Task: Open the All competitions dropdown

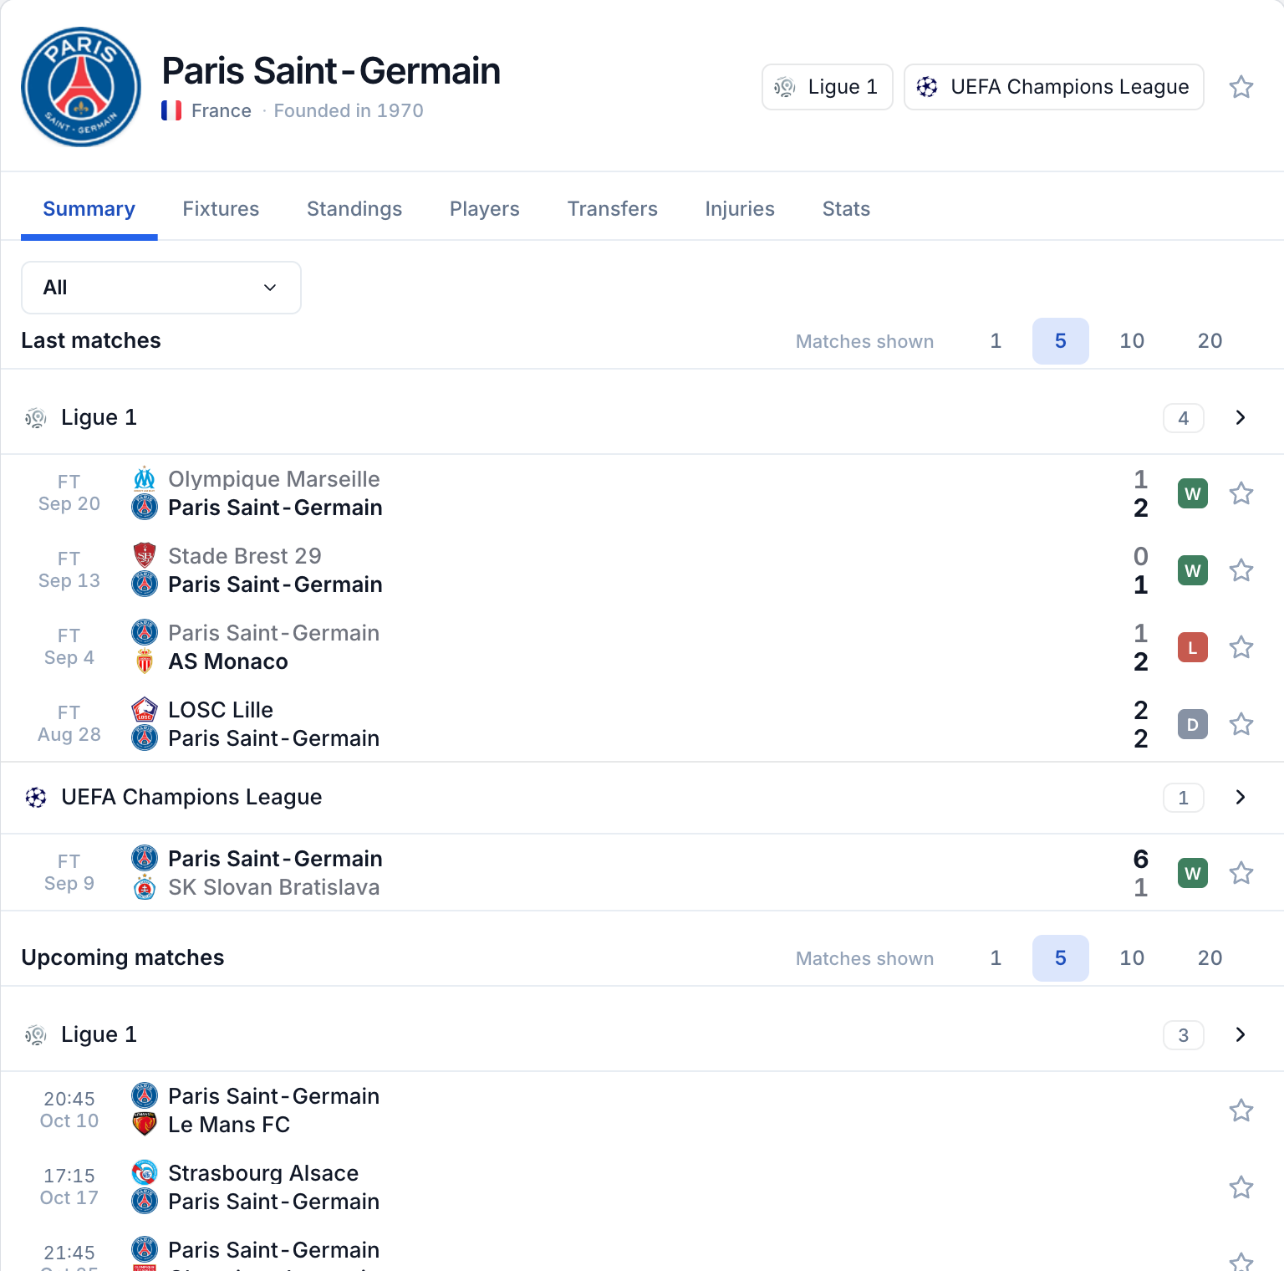Action: (161, 288)
